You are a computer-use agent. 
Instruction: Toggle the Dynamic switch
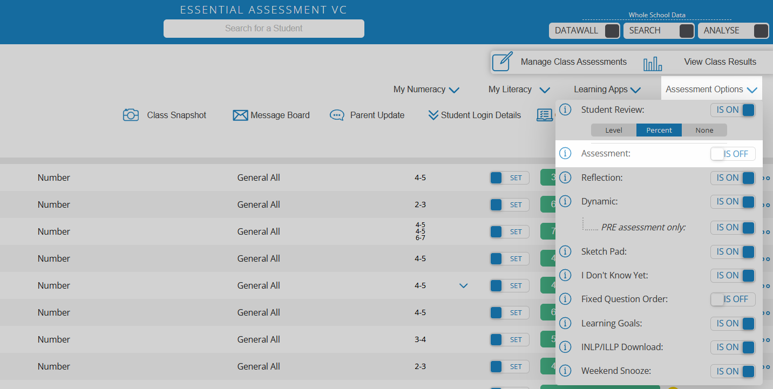[733, 202]
